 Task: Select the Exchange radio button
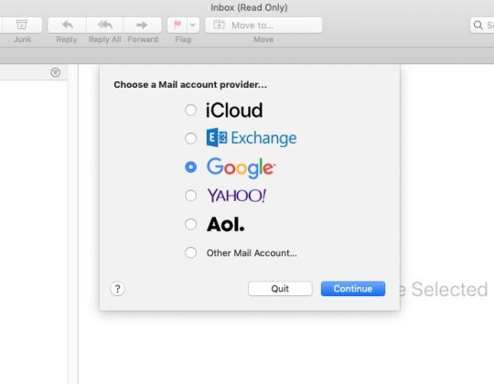pos(190,138)
